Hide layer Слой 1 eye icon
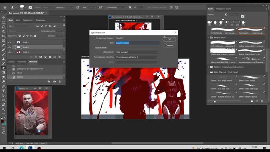Viewport: 270px width, 152px height. [x=10, y=52]
